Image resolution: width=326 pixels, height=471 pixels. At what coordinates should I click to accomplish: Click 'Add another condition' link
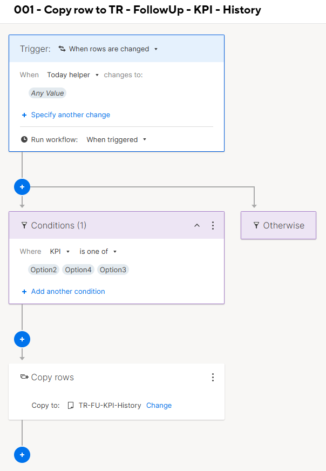(x=68, y=292)
